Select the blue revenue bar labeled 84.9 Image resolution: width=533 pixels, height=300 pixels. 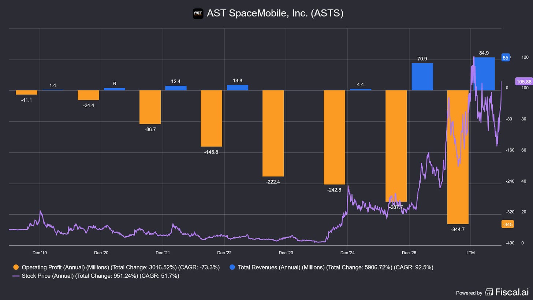[x=484, y=74]
